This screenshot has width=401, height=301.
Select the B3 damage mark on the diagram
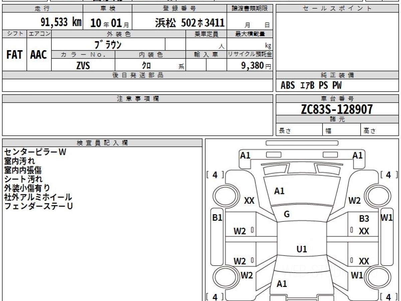click(364, 219)
